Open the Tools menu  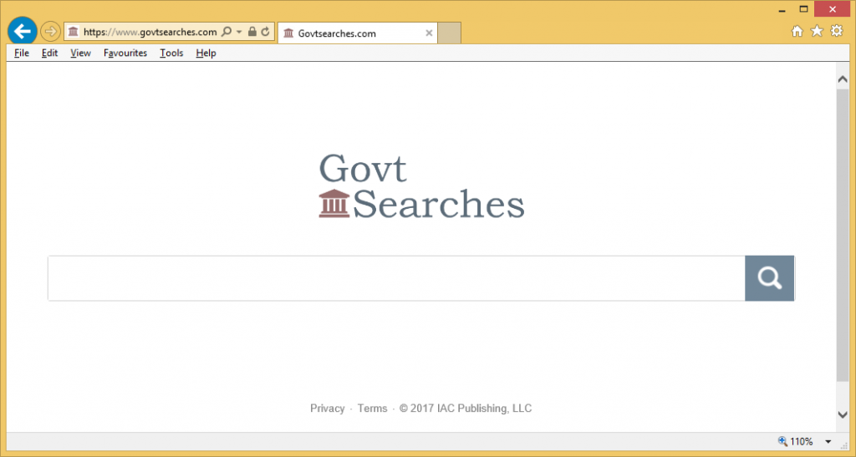tap(171, 53)
